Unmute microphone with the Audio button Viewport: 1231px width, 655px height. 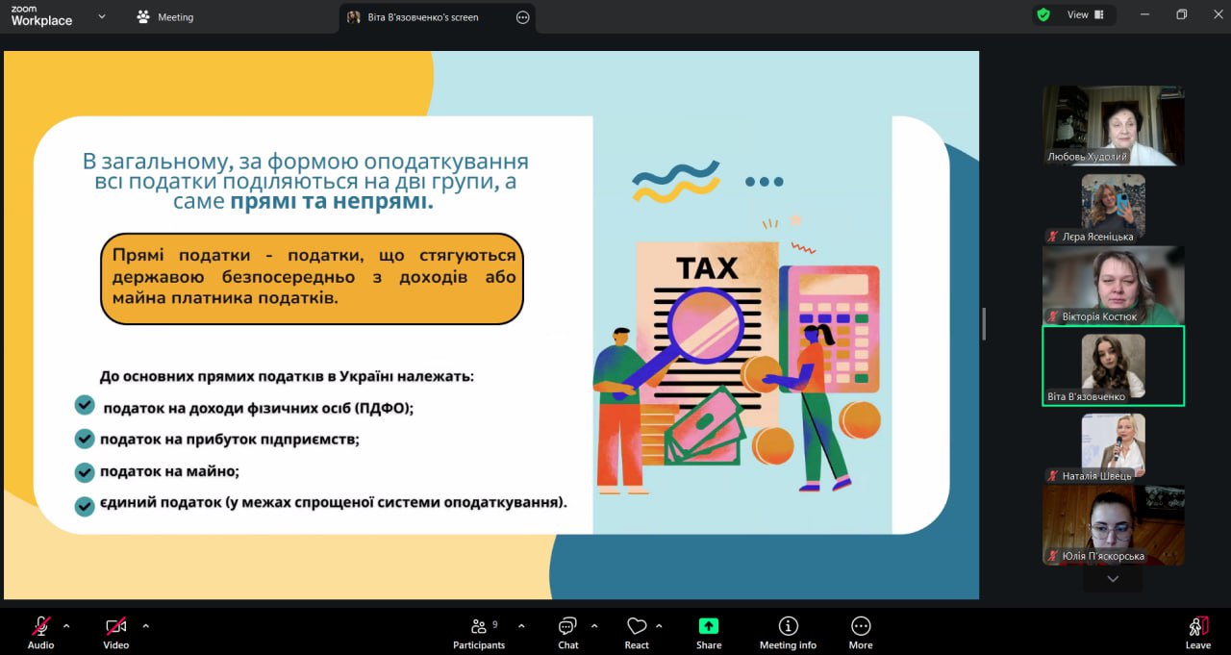click(40, 633)
